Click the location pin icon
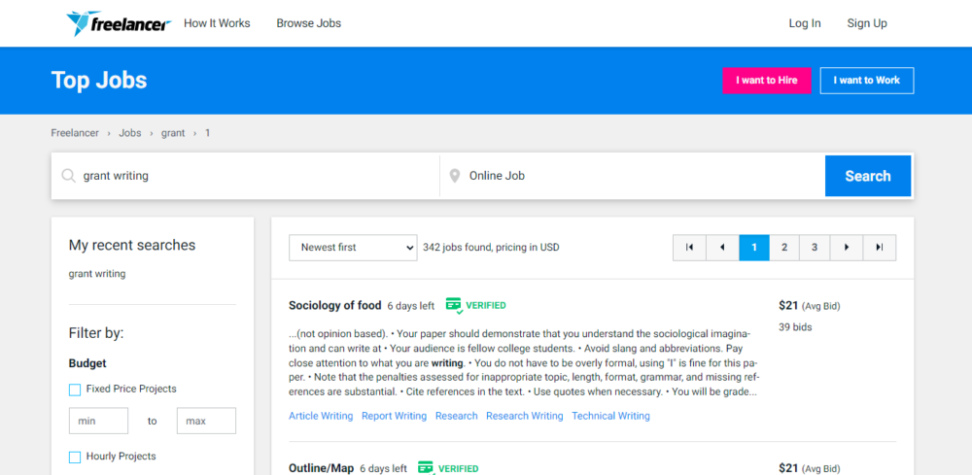The width and height of the screenshot is (972, 475). point(454,176)
